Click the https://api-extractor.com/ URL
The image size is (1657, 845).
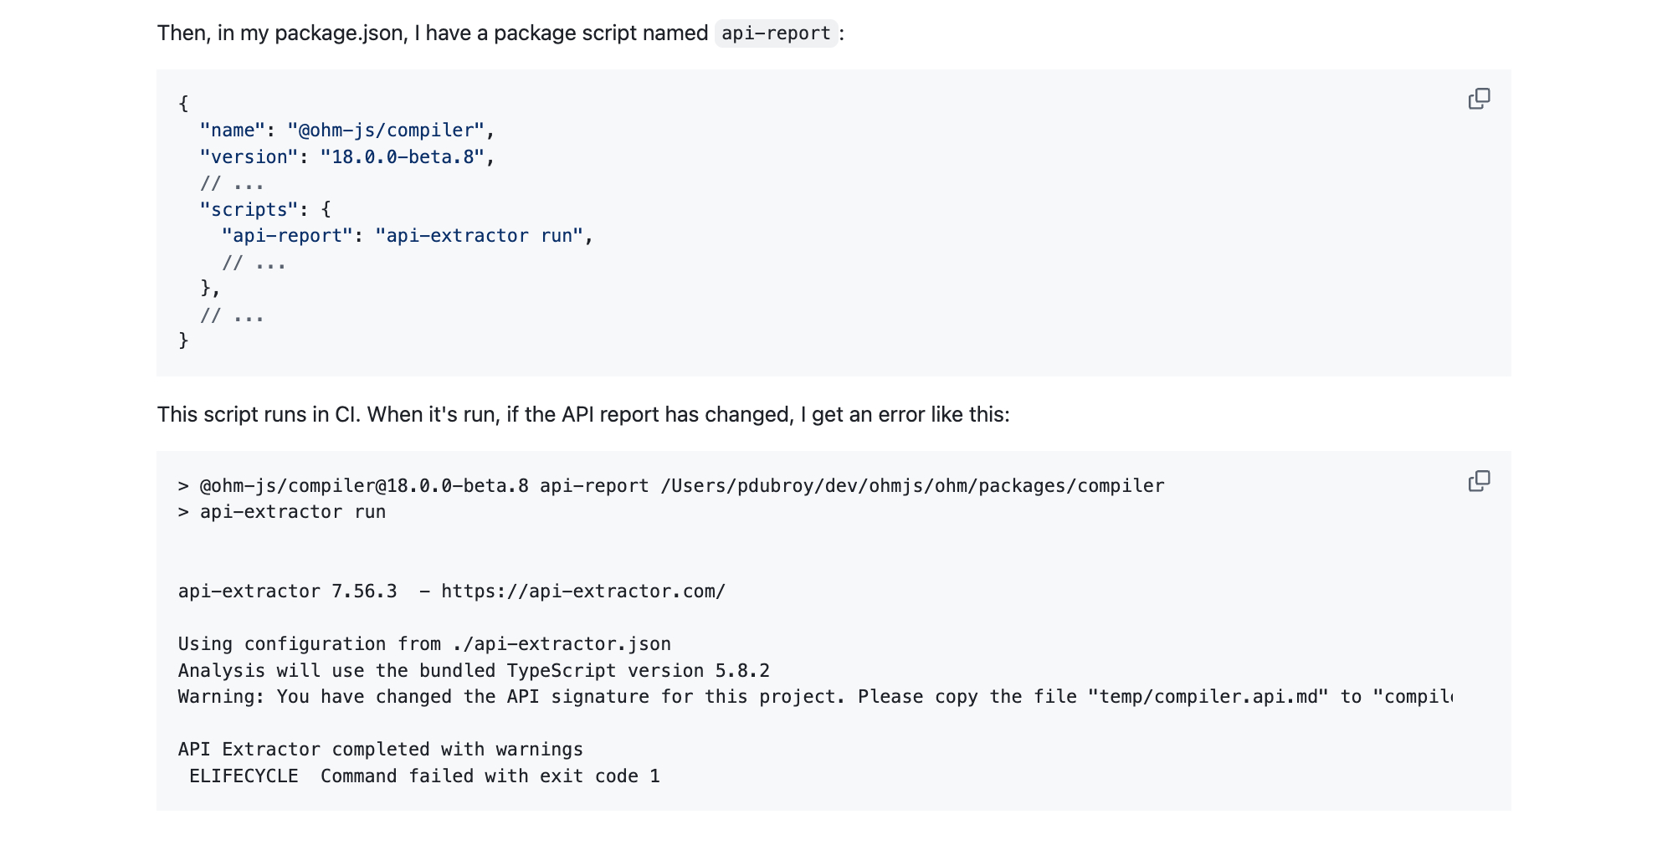(582, 591)
